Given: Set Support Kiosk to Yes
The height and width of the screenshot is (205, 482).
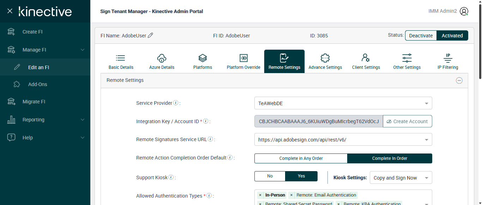Looking at the screenshot, I should (301, 176).
